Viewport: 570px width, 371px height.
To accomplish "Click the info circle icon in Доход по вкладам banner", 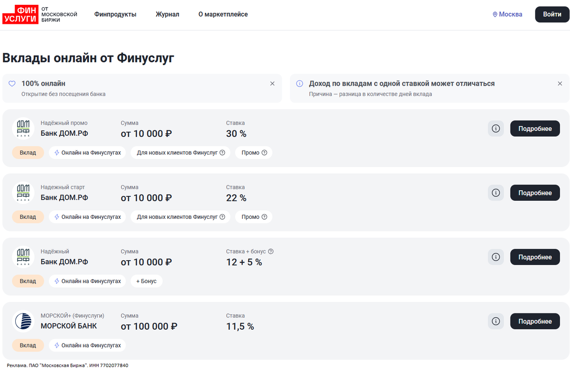I will (x=300, y=84).
